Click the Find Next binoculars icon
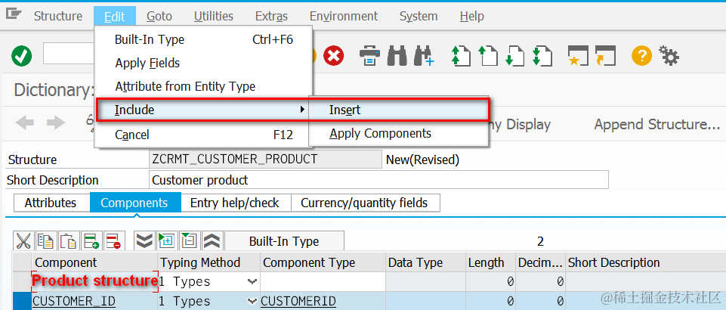 [x=424, y=56]
